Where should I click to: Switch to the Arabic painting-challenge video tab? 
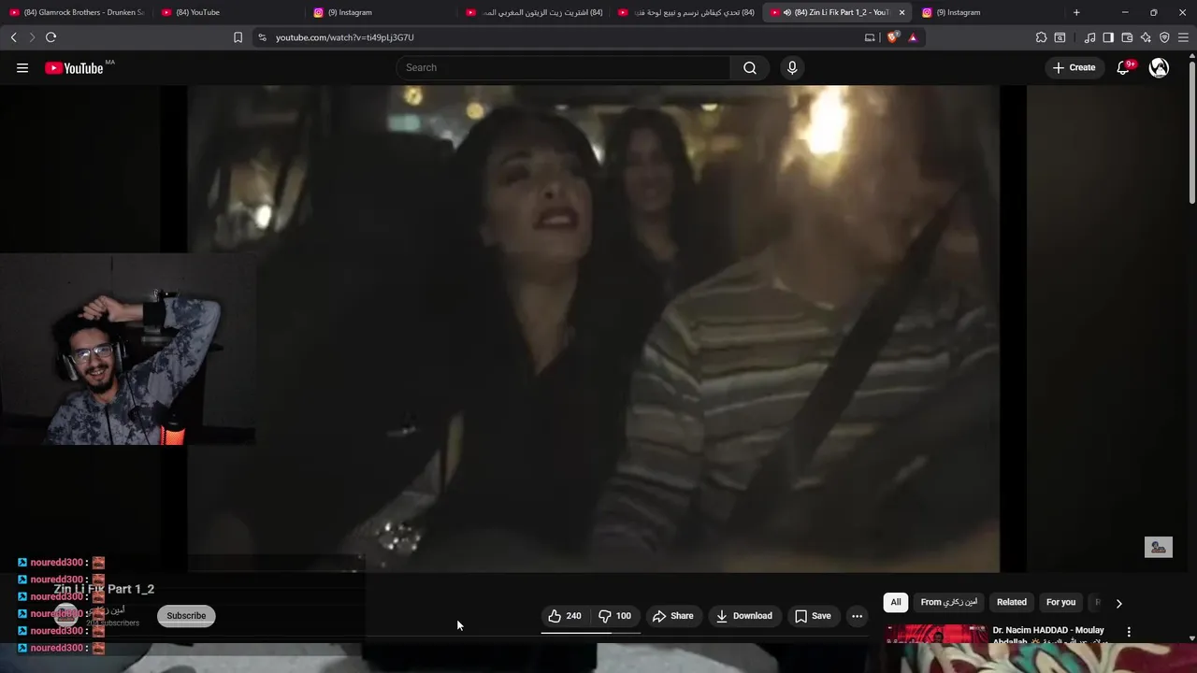point(686,12)
